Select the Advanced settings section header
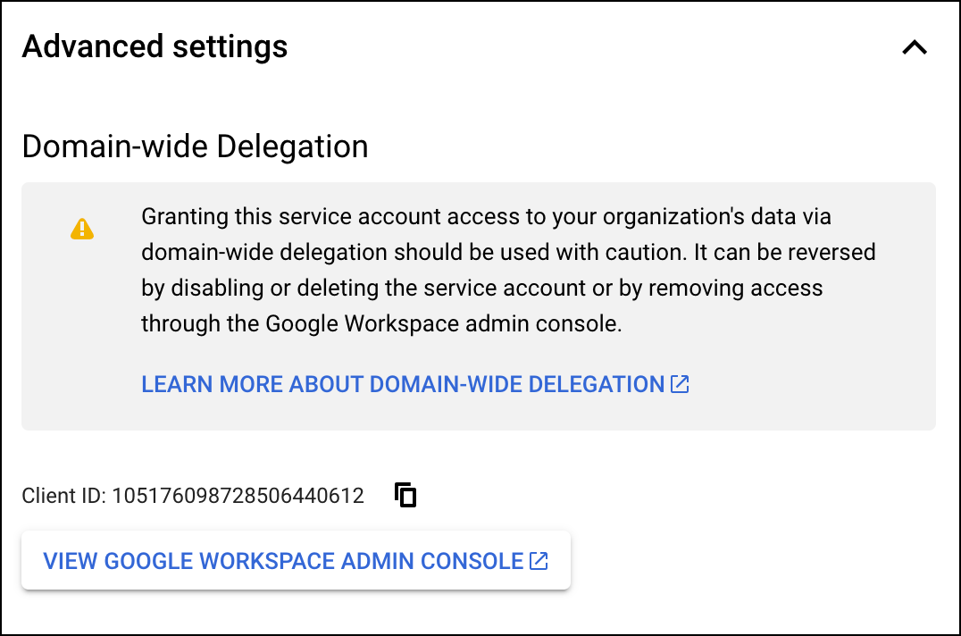 click(x=155, y=46)
